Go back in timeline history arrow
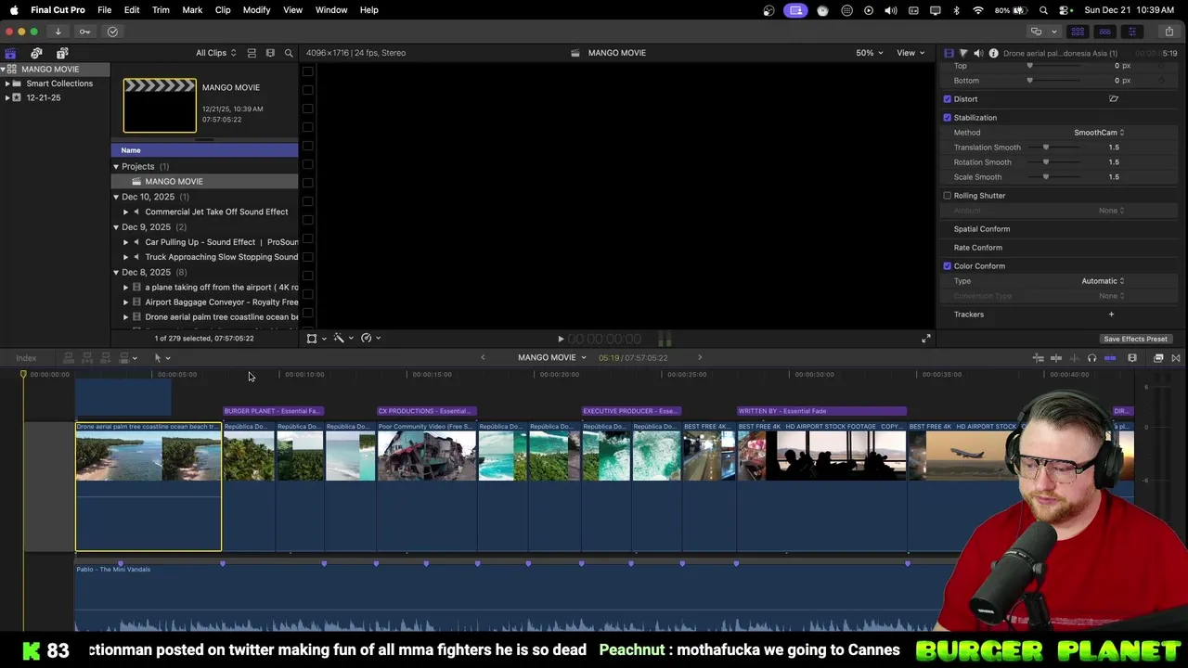Viewport: 1188px width, 668px height. [x=483, y=358]
